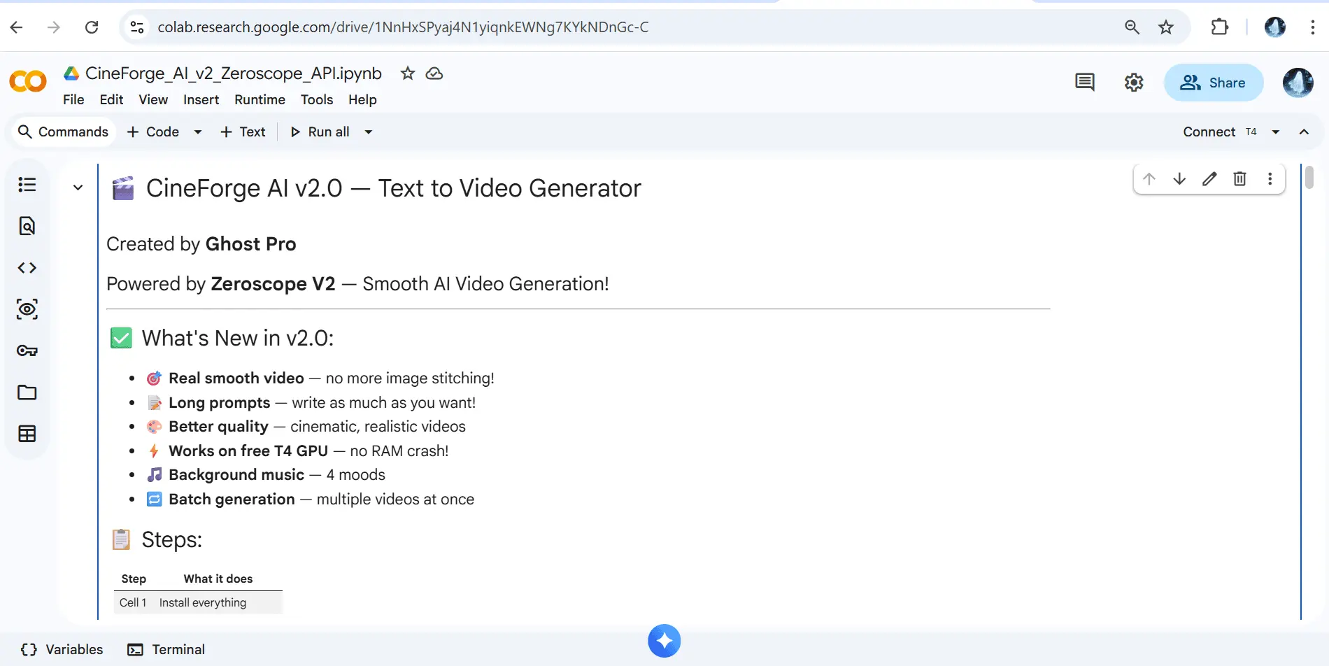Screen dimensions: 1329x666
Task: Collapse the header with up chevron
Action: pos(1304,132)
